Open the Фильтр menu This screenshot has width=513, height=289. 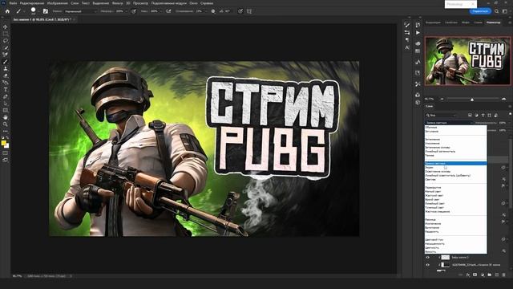pos(118,3)
